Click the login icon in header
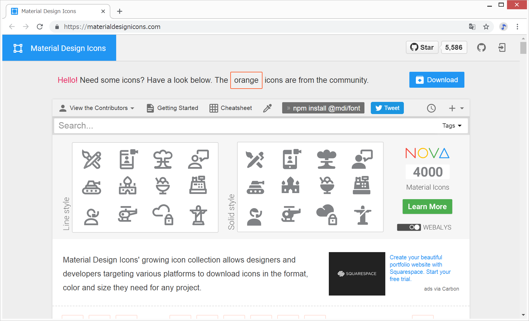This screenshot has height=321, width=529. [502, 47]
